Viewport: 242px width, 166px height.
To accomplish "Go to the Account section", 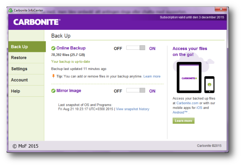I will pyautogui.click(x=27, y=80).
